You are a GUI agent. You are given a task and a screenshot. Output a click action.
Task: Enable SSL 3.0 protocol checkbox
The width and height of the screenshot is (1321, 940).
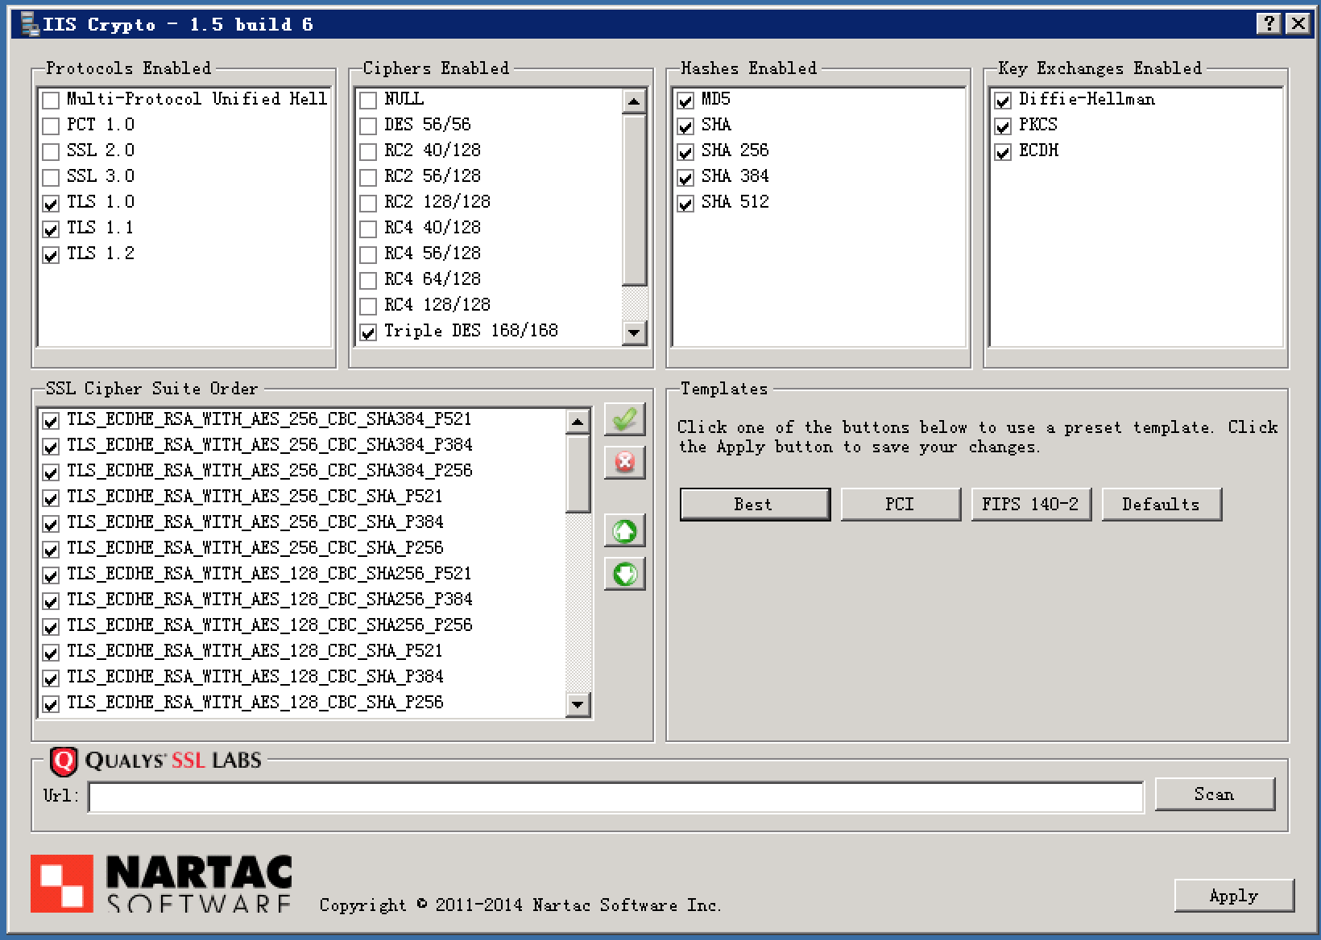51,178
